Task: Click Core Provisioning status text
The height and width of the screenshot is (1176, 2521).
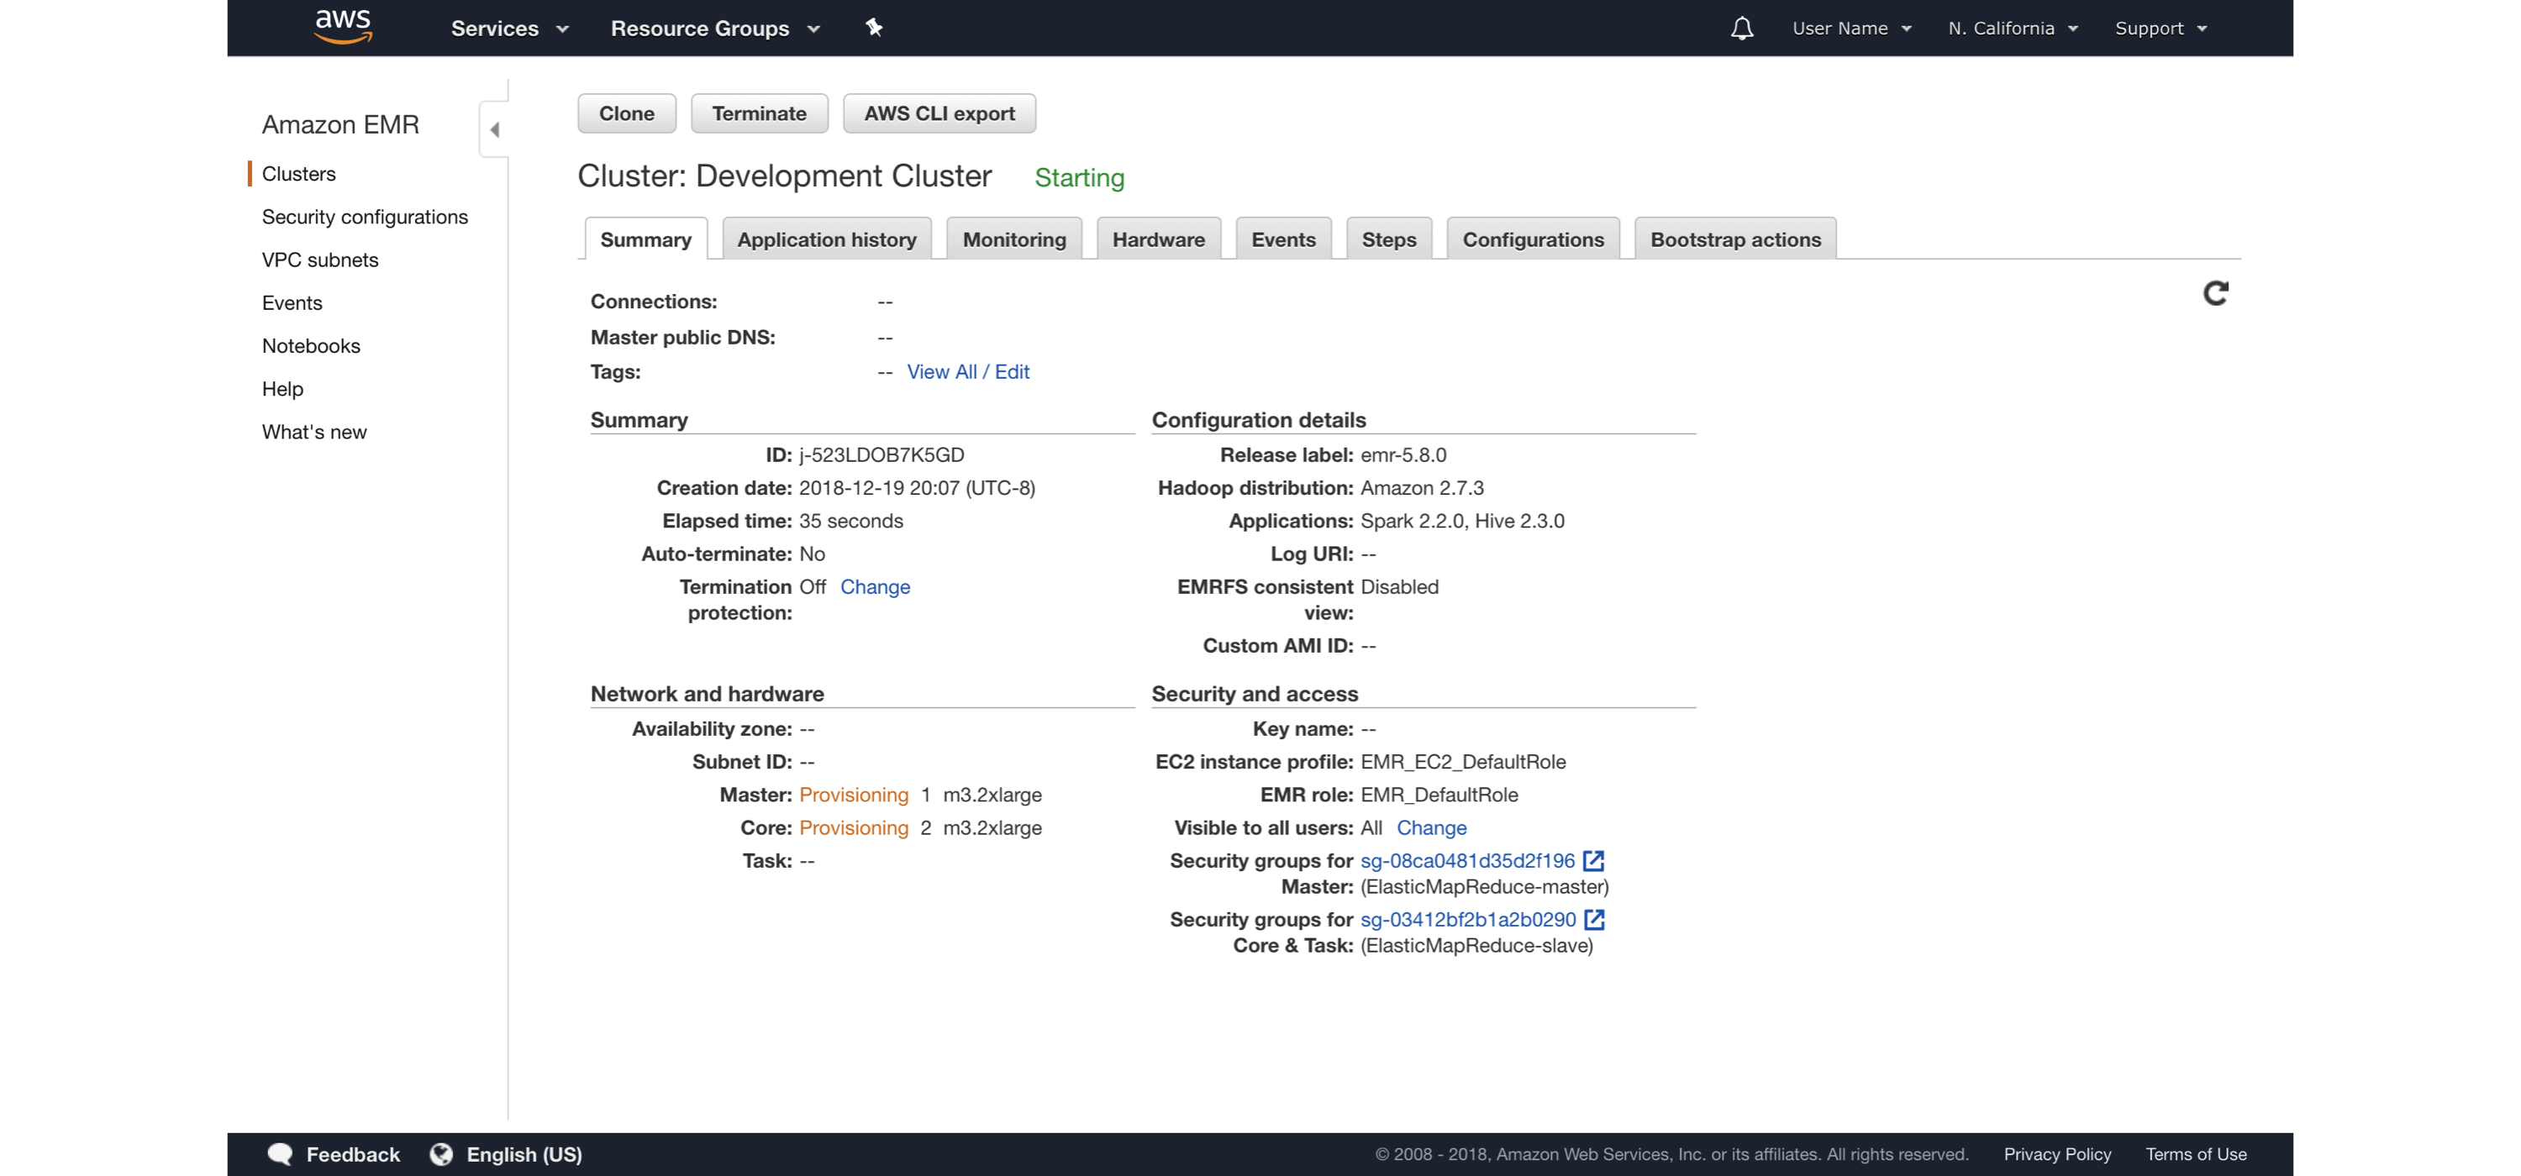Action: 855,827
